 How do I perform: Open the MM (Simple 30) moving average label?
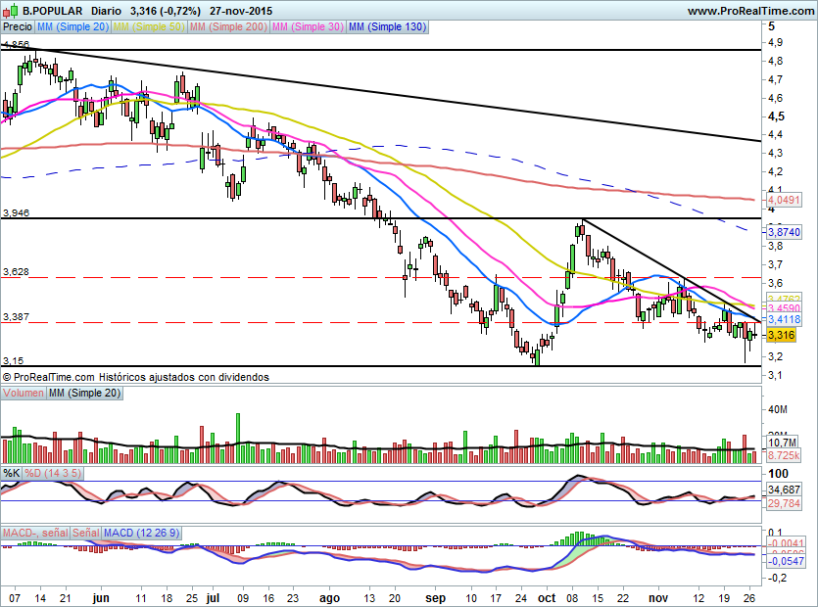(308, 26)
